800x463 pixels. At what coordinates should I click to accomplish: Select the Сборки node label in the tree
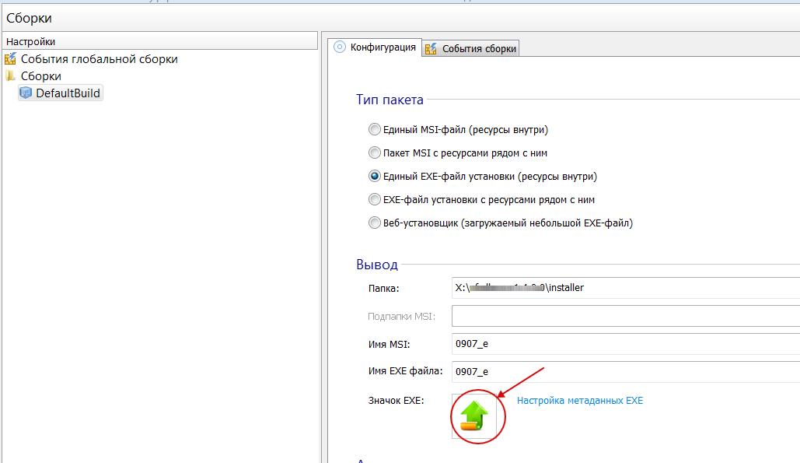41,76
